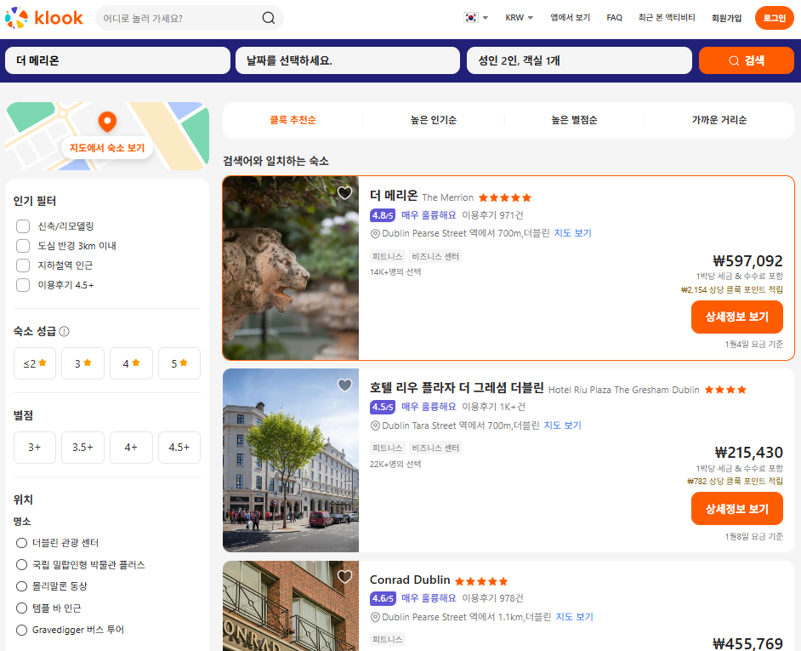Click the ₩597,092 price
This screenshot has height=651, width=801.
pos(748,261)
